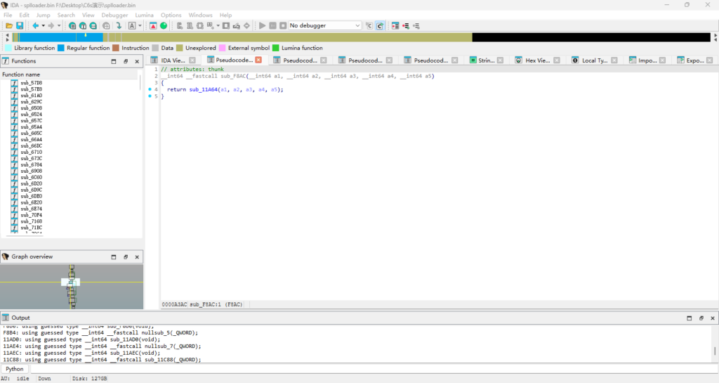Select sub_70F4 in Functions list
This screenshot has width=719, height=383.
pyautogui.click(x=31, y=215)
